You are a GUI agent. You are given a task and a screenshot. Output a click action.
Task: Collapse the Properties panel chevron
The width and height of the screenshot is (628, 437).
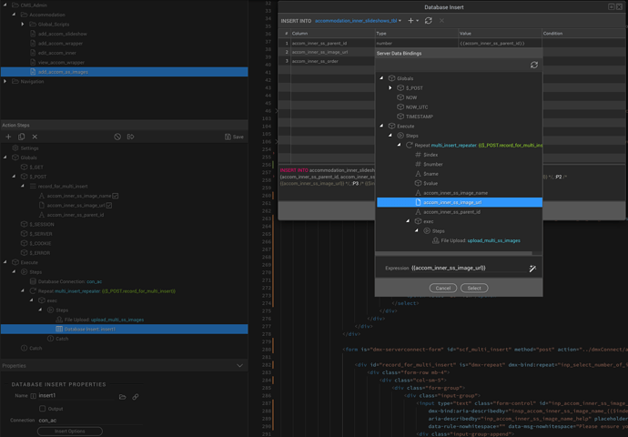pos(239,366)
